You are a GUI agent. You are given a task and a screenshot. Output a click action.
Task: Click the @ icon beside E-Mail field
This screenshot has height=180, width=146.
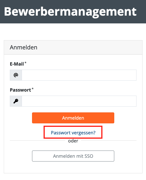coord(16,75)
